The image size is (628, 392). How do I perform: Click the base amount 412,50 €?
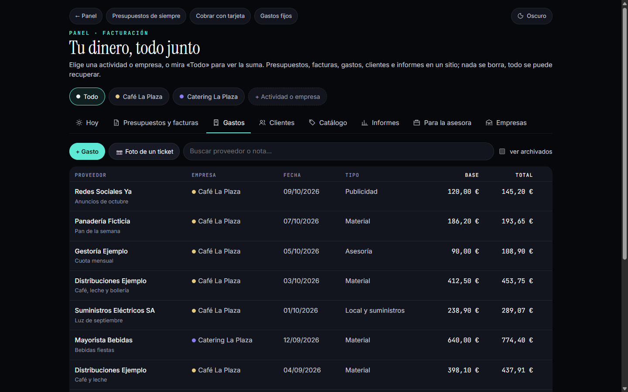point(463,281)
